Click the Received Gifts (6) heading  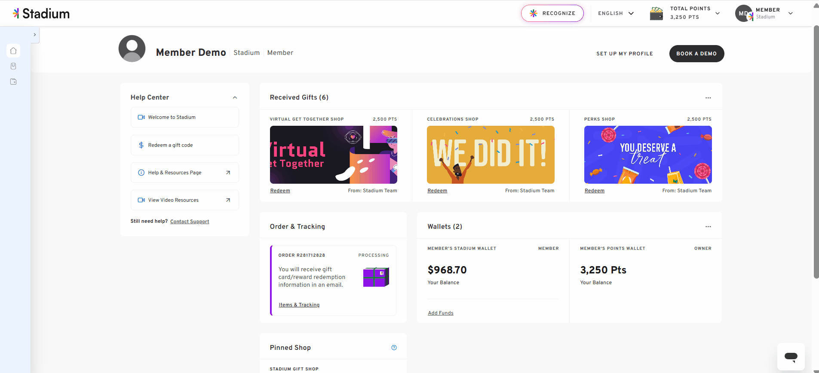click(x=299, y=97)
